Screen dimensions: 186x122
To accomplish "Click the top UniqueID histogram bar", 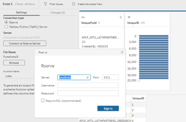I will pos(154,36).
